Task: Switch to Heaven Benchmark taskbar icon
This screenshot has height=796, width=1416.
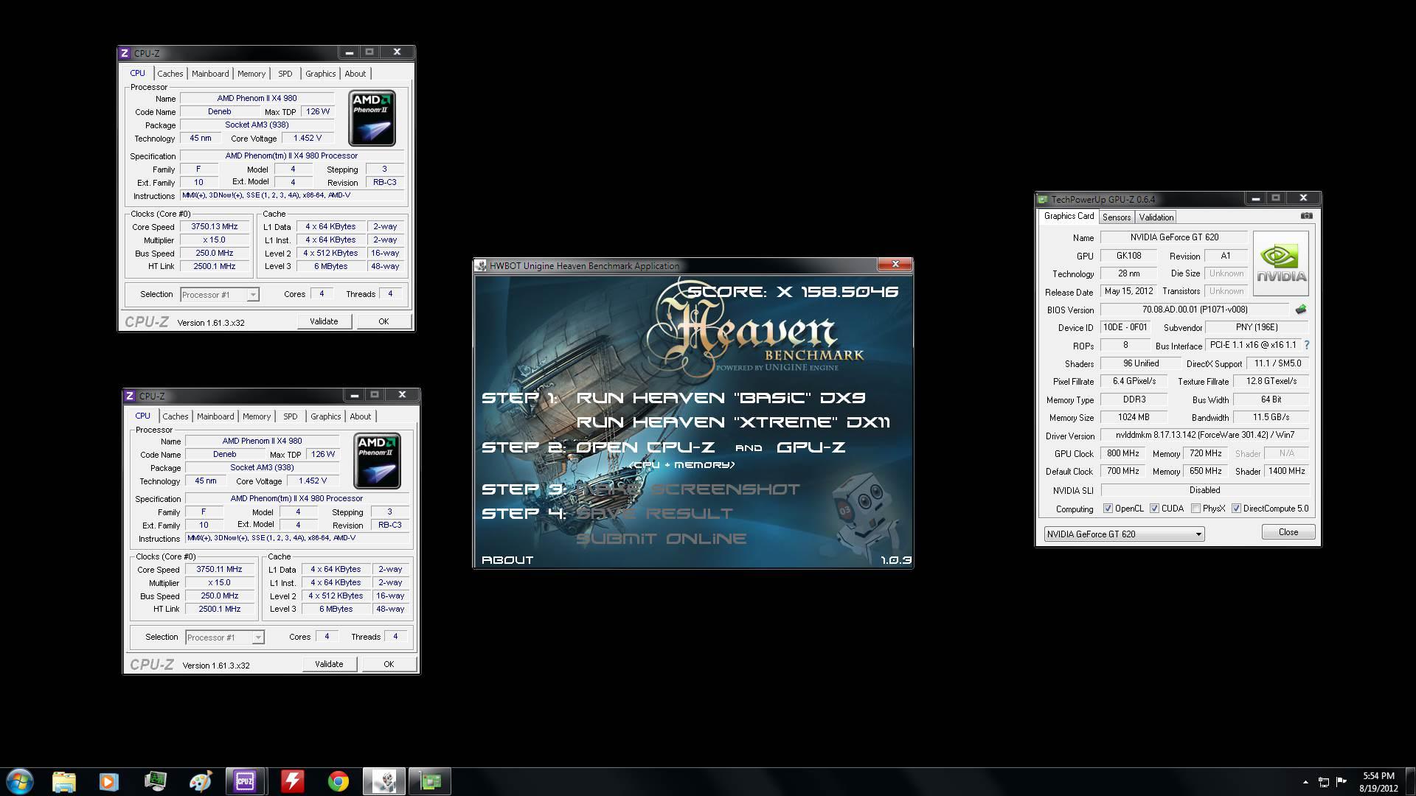Action: 383,781
